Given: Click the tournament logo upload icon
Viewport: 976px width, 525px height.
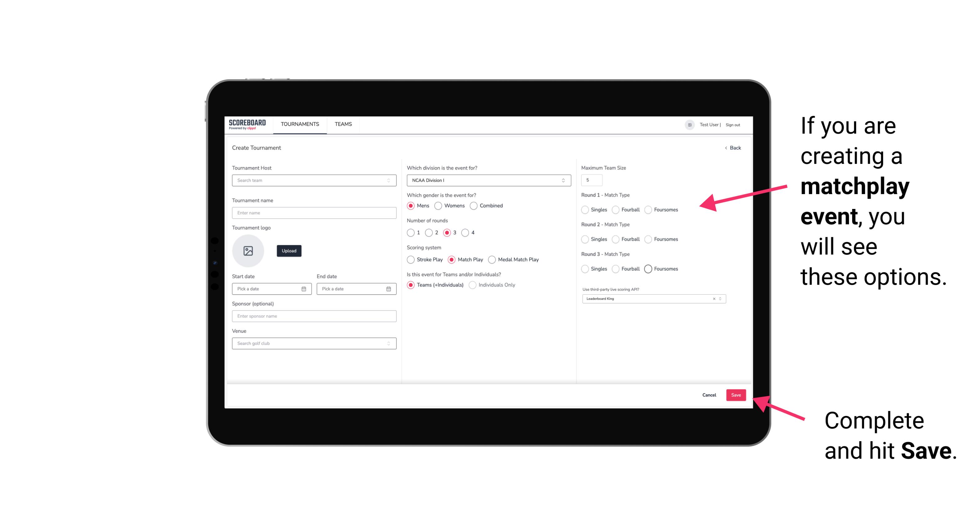Looking at the screenshot, I should (249, 251).
